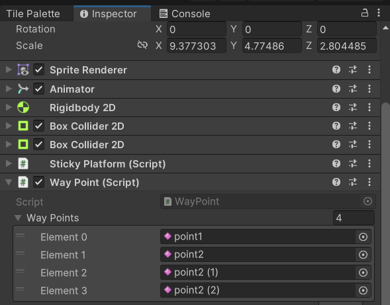This screenshot has height=305, width=390.
Task: Collapse the Way Point script component
Action: pos(9,182)
